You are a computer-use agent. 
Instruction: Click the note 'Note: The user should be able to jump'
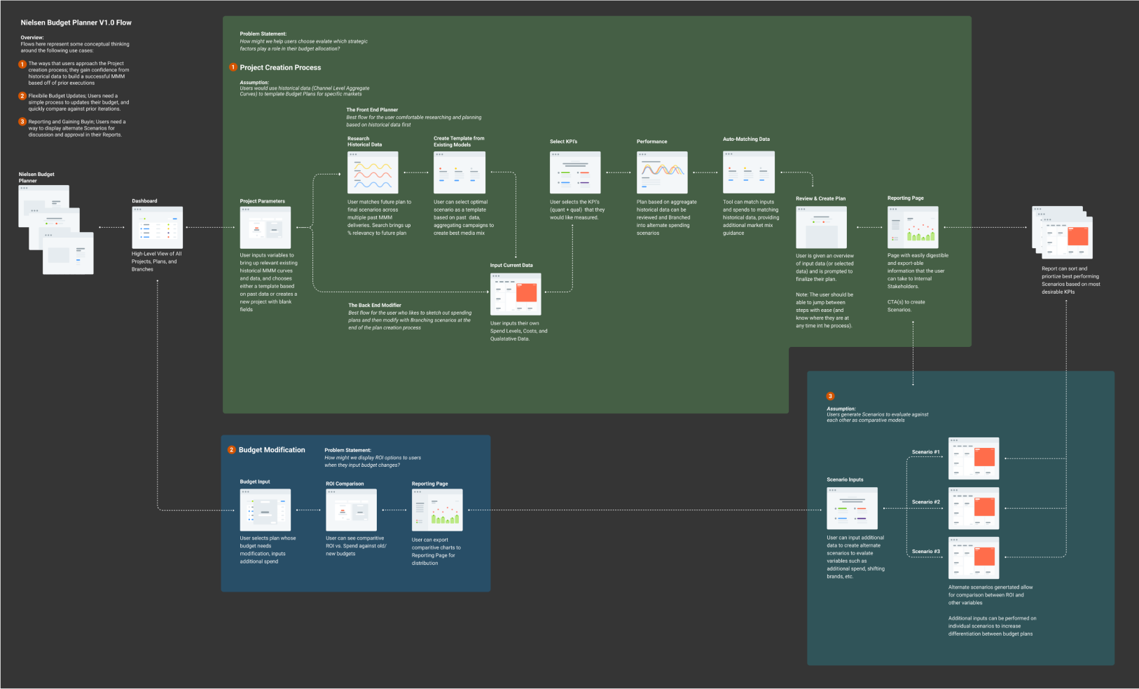pyautogui.click(x=824, y=310)
